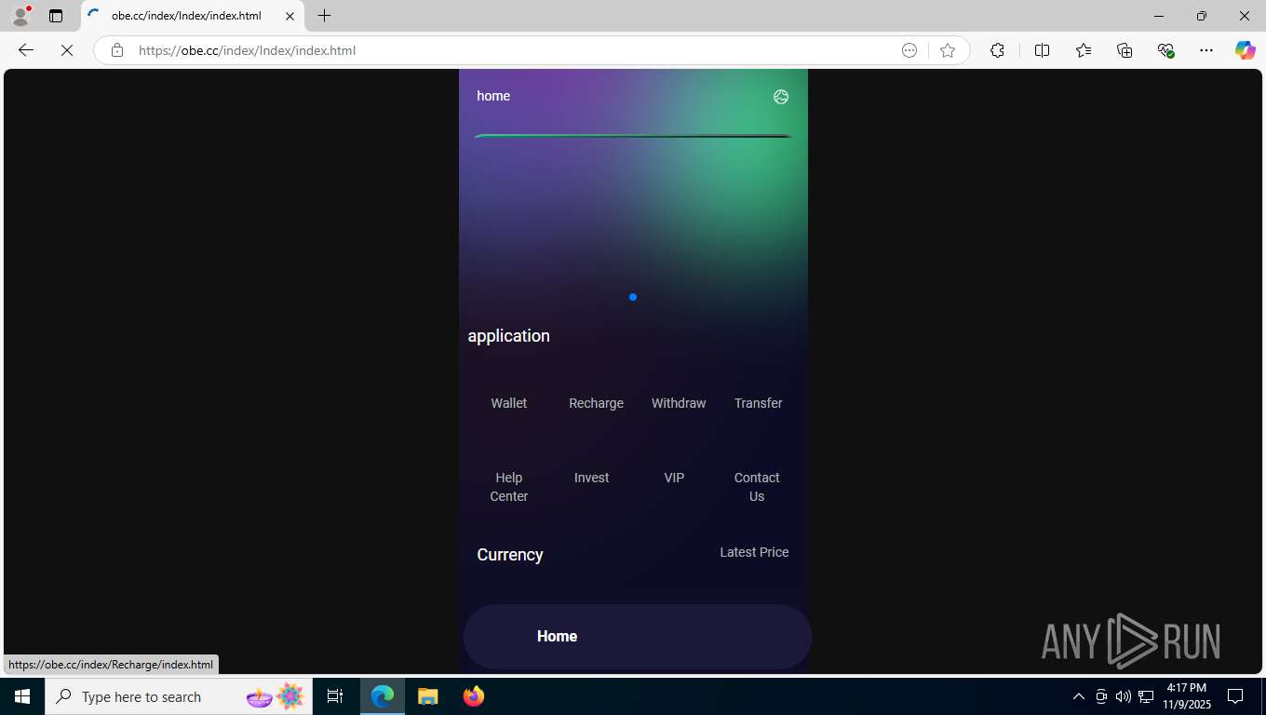Select the obe.cc browser tab

(x=192, y=16)
